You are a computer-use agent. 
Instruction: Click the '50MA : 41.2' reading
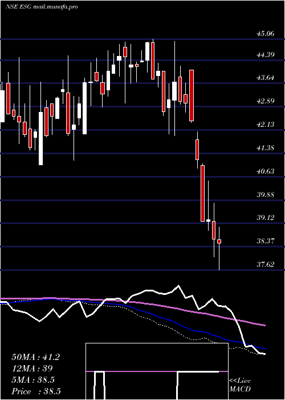click(x=35, y=357)
